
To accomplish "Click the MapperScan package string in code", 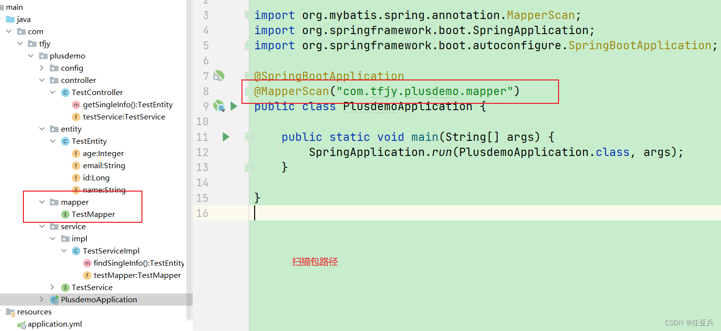I will tap(424, 91).
